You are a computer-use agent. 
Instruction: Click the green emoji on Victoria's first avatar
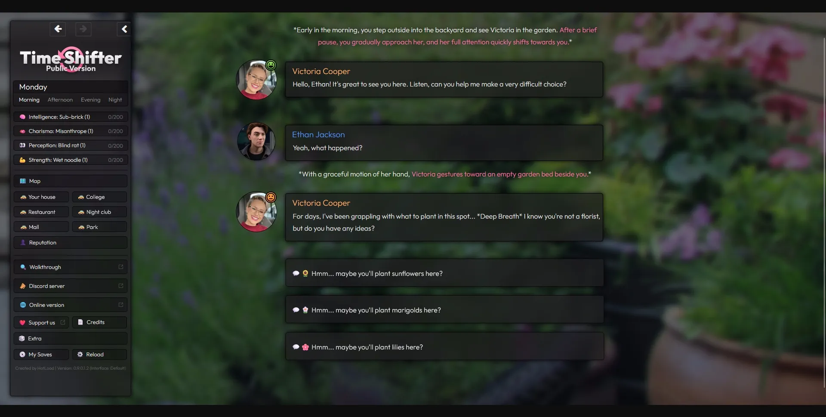pyautogui.click(x=271, y=65)
